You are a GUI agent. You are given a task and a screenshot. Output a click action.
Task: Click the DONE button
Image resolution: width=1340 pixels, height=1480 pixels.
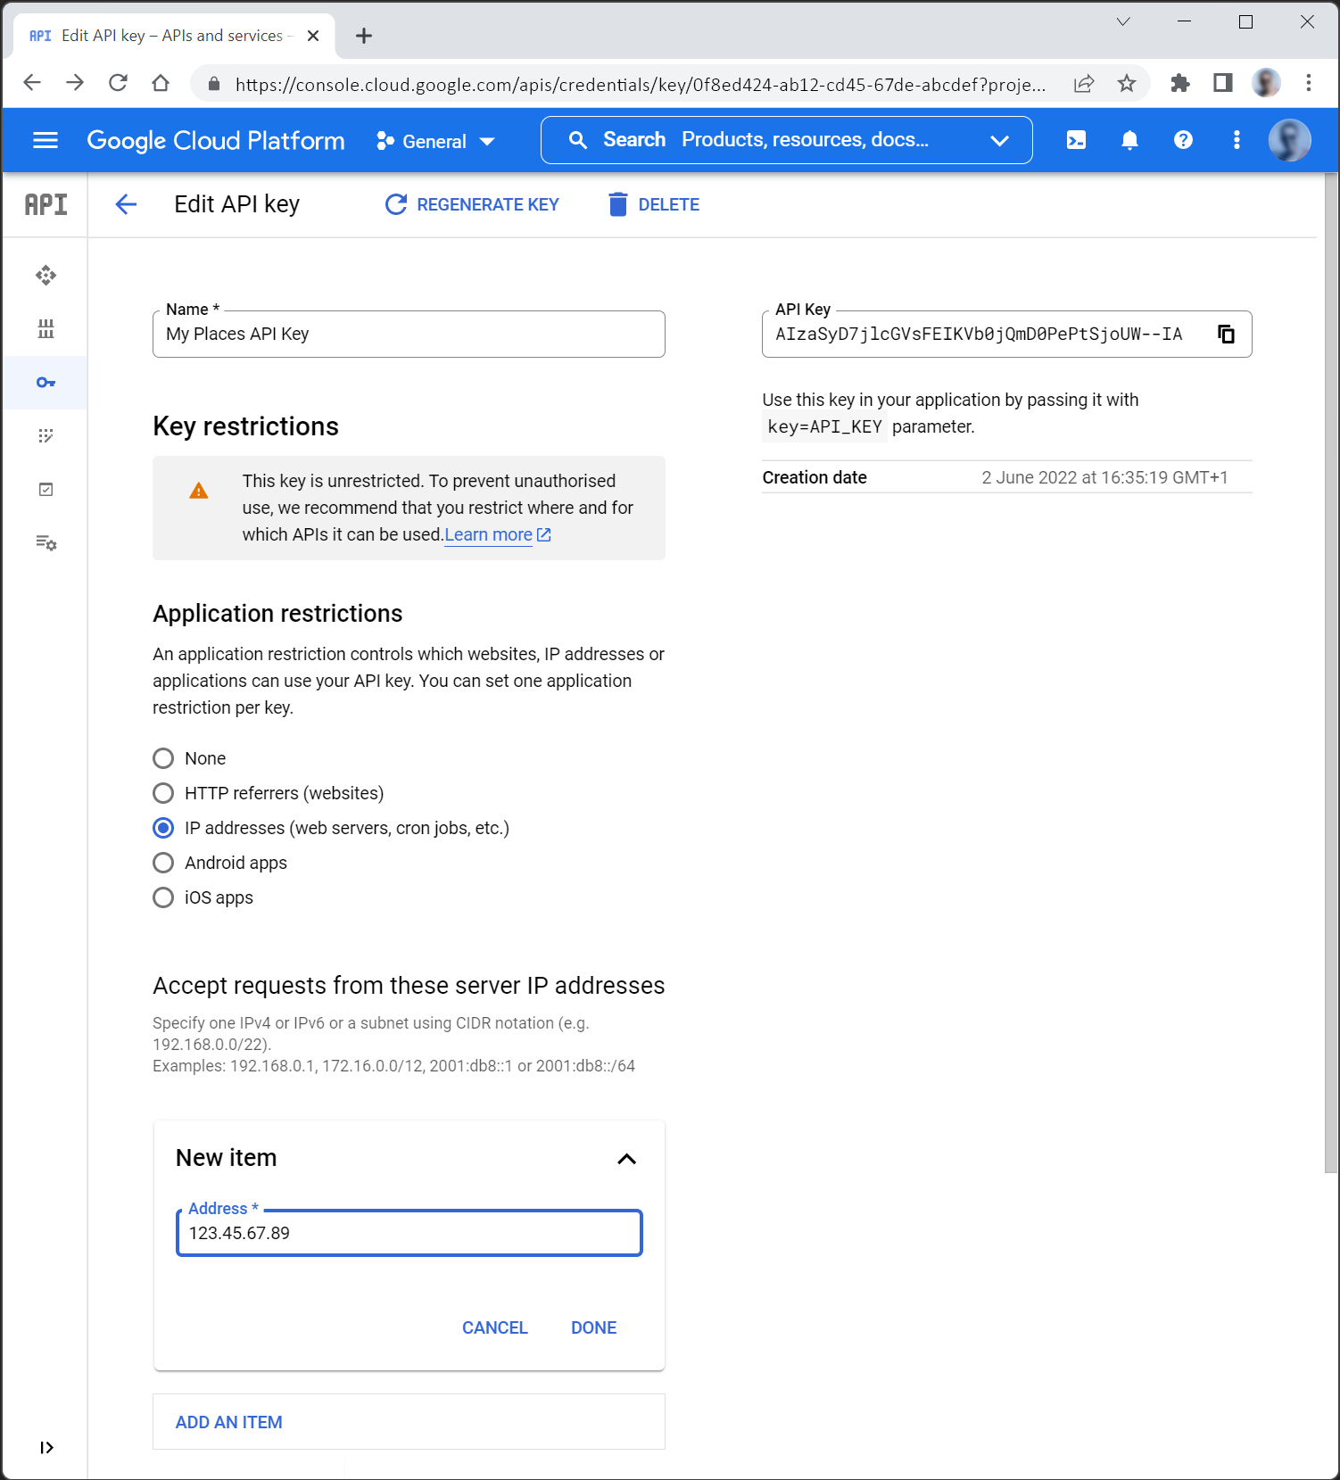point(593,1327)
